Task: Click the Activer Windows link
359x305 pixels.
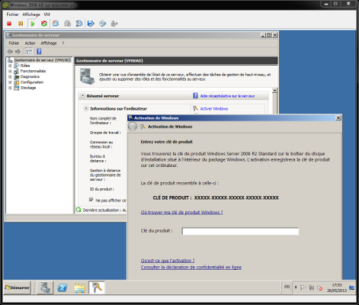Action: [214, 109]
